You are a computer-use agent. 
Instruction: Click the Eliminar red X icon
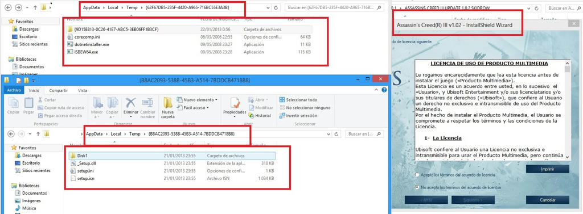pos(130,103)
